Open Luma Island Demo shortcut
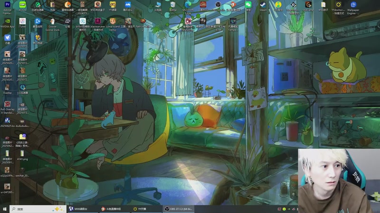The image size is (380, 213). [113, 25]
